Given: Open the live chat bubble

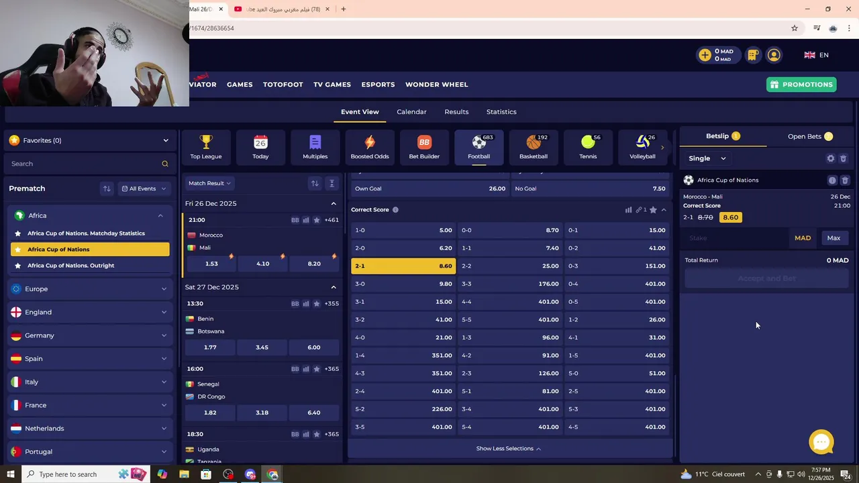Looking at the screenshot, I should pos(821,442).
